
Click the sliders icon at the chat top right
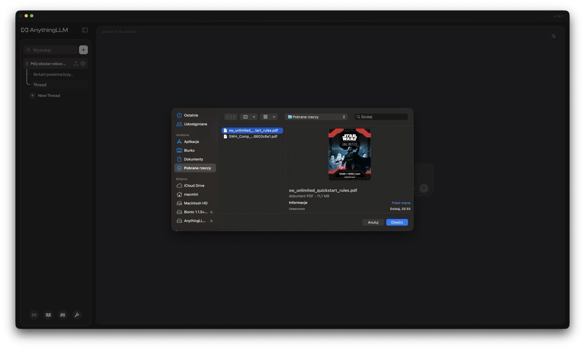(x=553, y=36)
